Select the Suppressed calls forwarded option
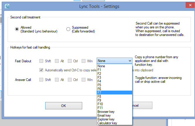The image size is (195, 126). (68, 29)
